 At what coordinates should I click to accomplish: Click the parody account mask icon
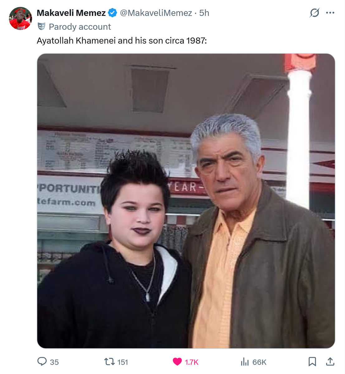point(41,26)
